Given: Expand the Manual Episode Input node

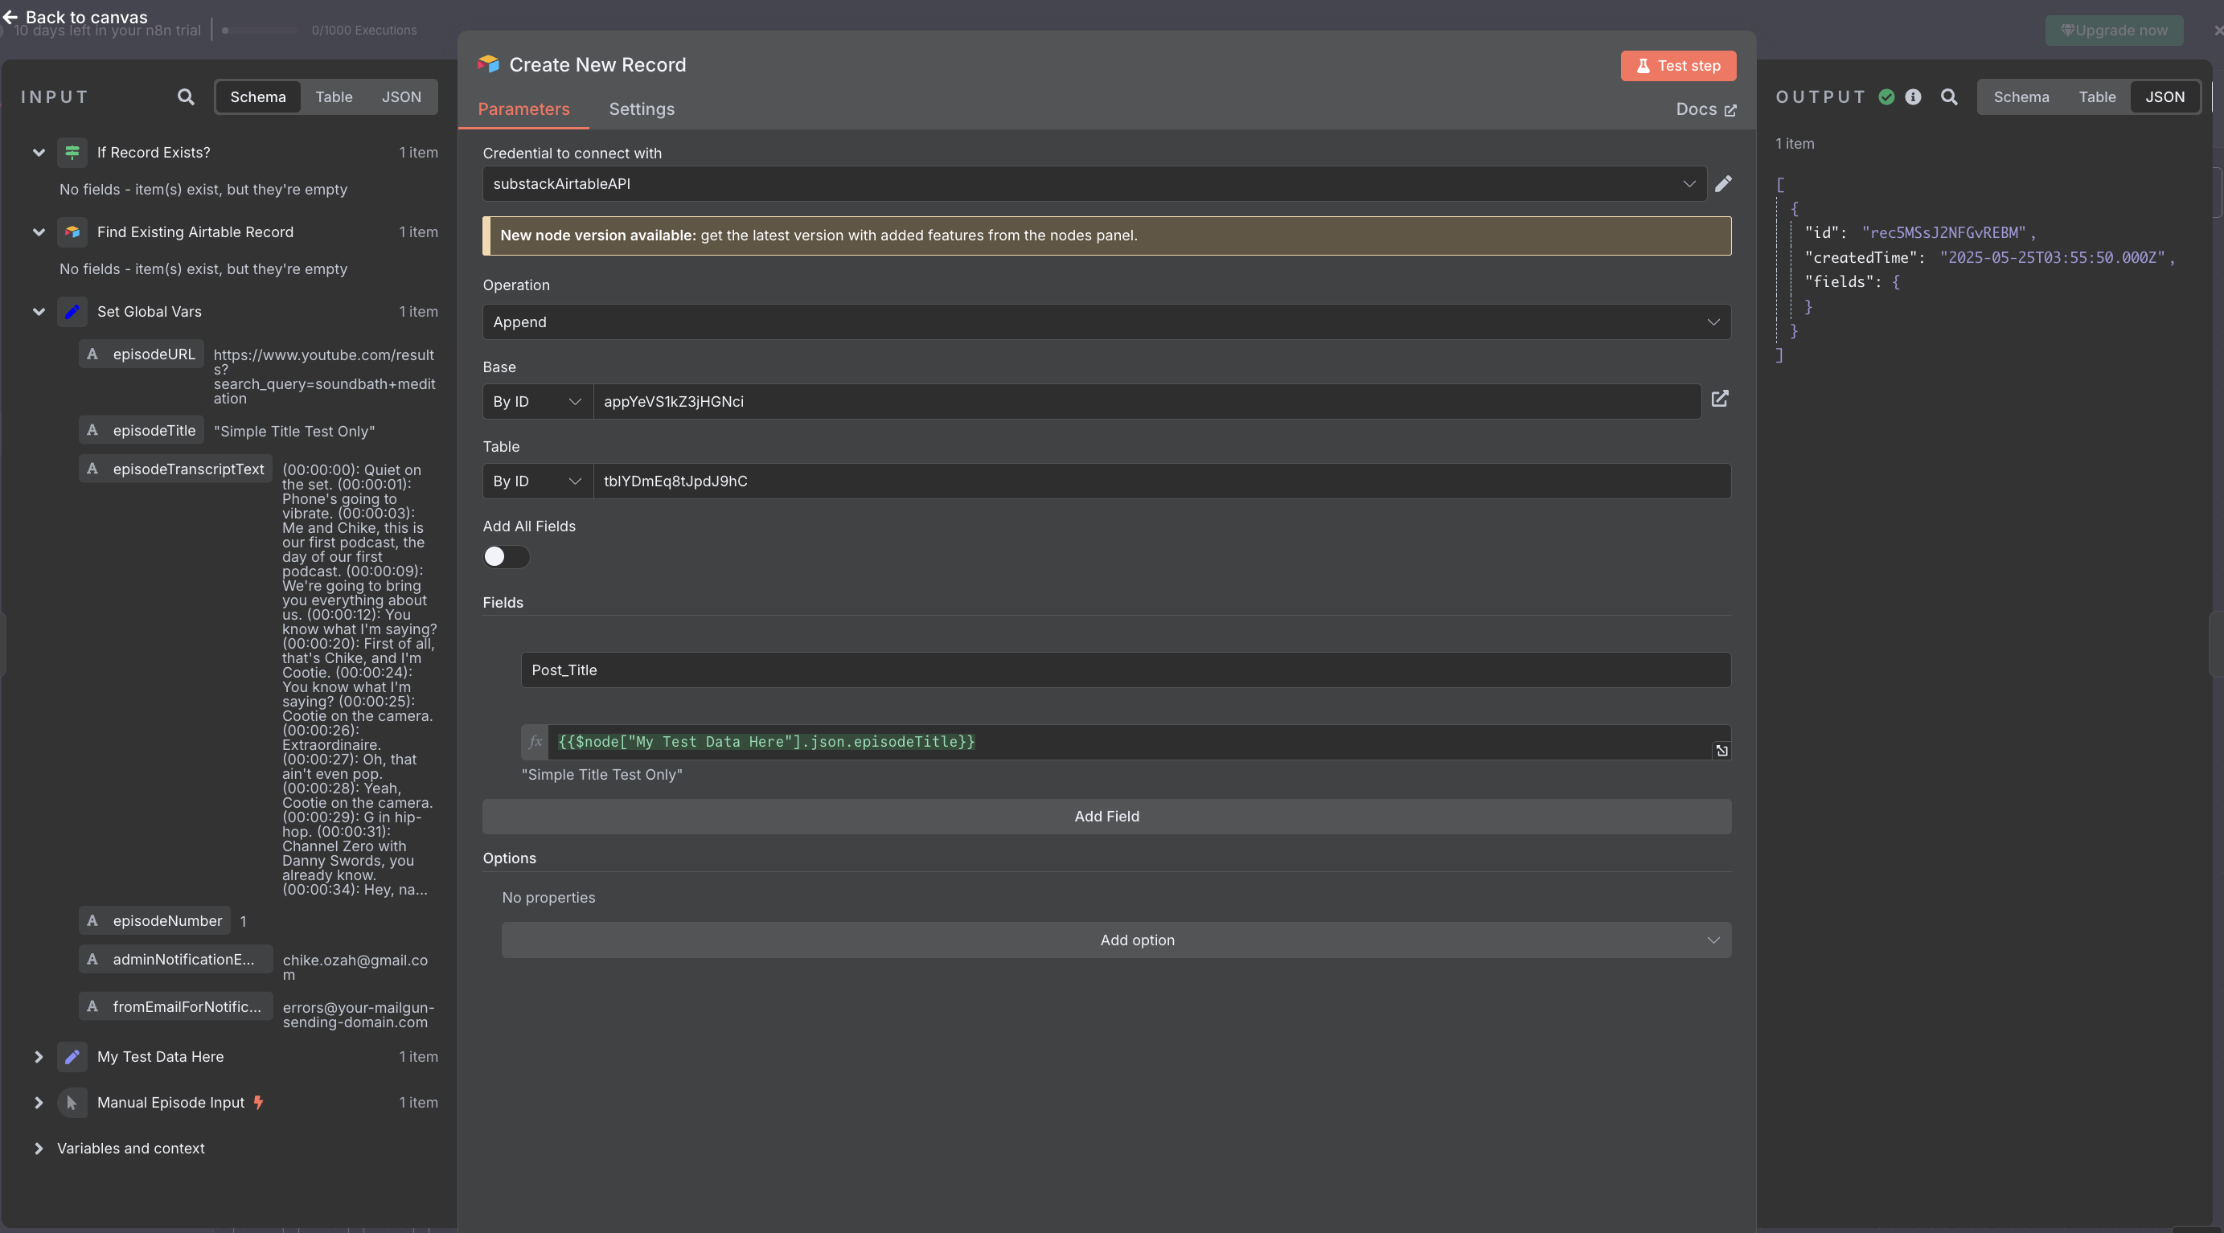Looking at the screenshot, I should (38, 1102).
